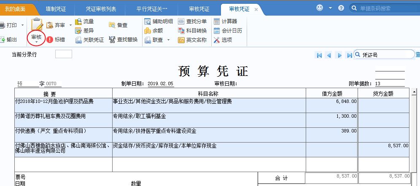The image size is (420, 186).
Task: Switch to 平行凭证关… tab
Action: pyautogui.click(x=152, y=9)
